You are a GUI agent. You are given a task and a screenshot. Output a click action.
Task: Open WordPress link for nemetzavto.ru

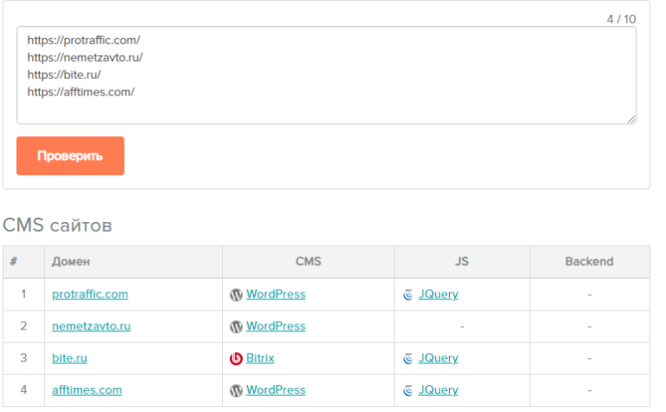click(x=276, y=326)
